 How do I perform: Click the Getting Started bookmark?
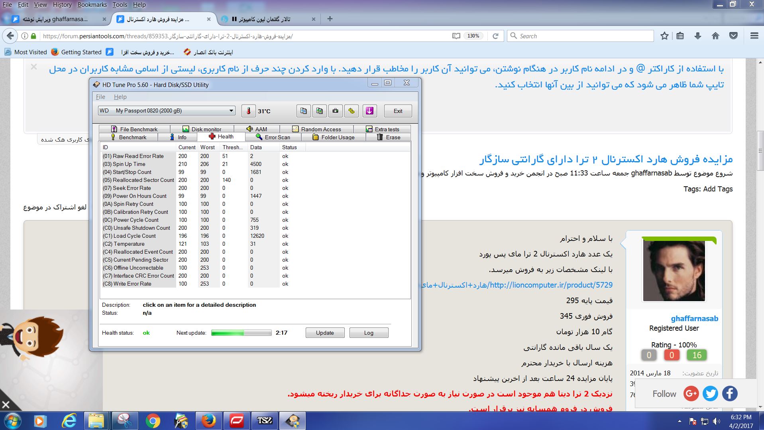click(76, 52)
